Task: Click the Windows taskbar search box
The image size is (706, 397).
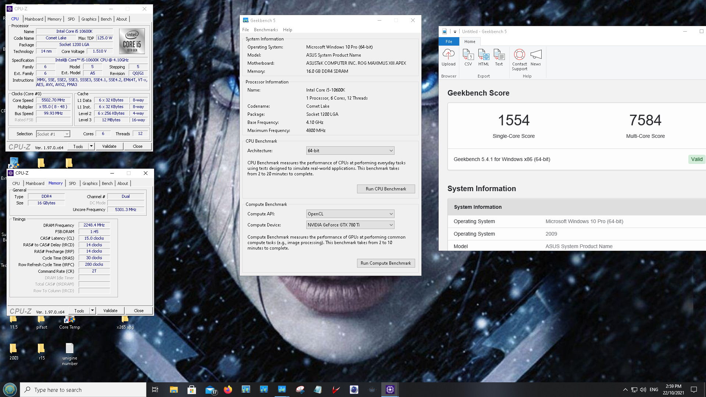Action: tap(83, 390)
